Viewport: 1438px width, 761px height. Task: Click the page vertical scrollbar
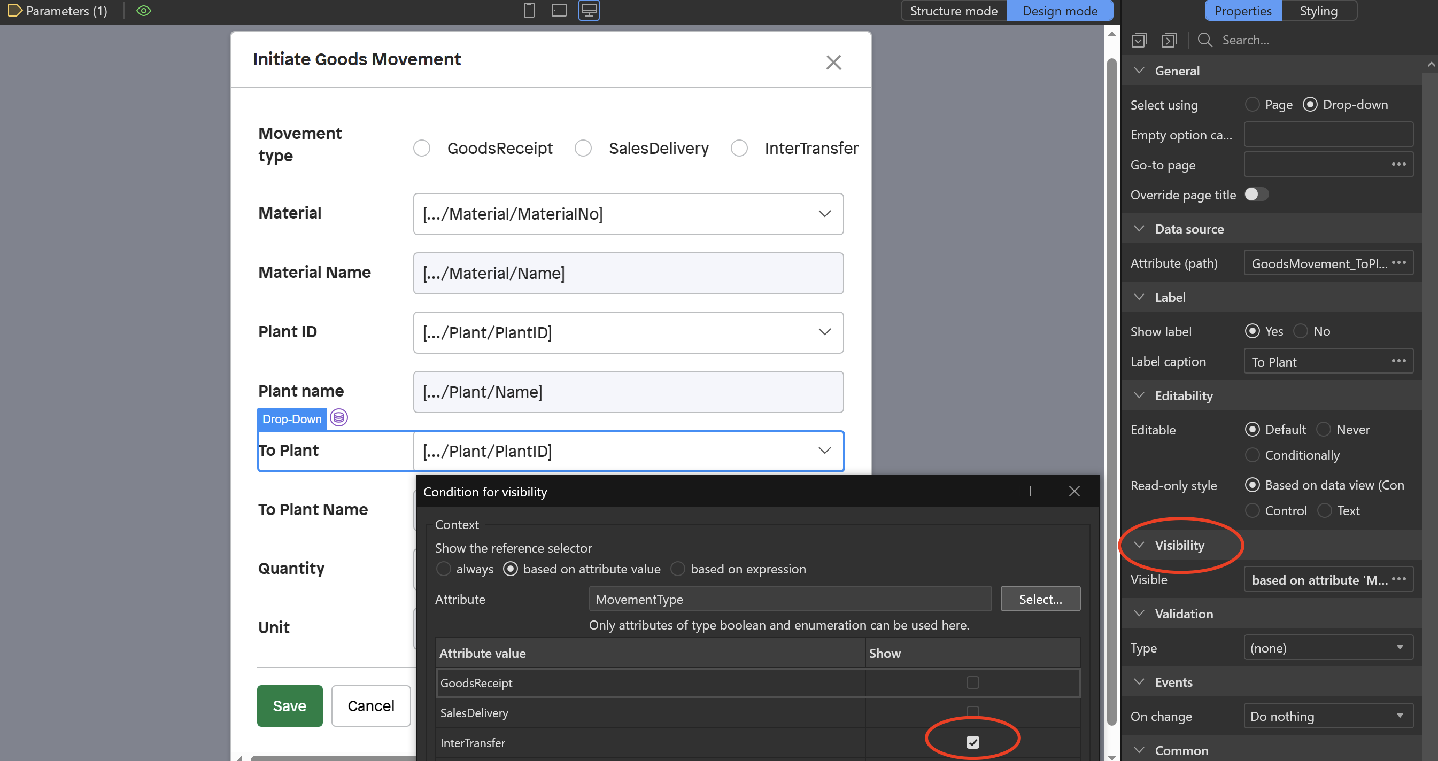1111,391
